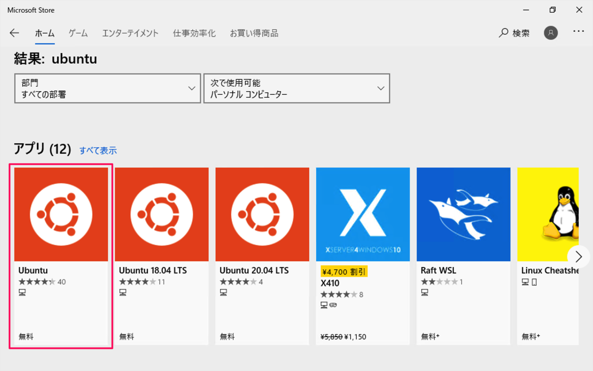Click the right scroll chevron for app results

pyautogui.click(x=579, y=256)
